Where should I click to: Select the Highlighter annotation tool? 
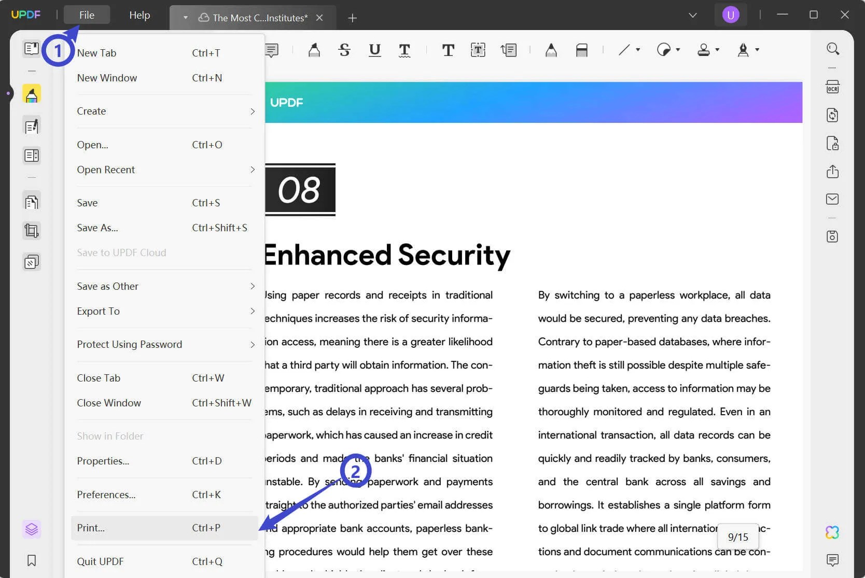(314, 50)
